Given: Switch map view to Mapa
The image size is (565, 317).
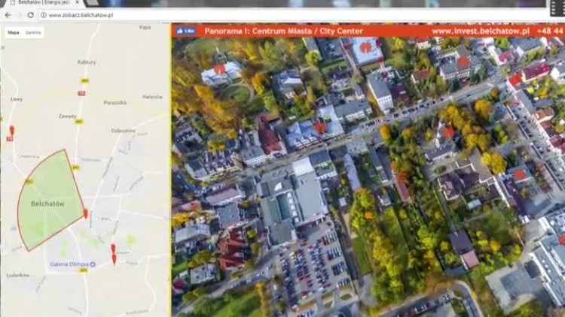Looking at the screenshot, I should (x=14, y=32).
